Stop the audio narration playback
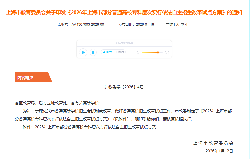Viewport: 250px width, 159px height. point(93,52)
